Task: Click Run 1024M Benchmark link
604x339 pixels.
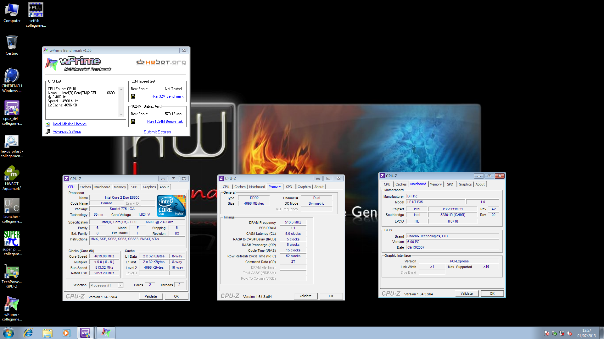Action: pyautogui.click(x=165, y=121)
